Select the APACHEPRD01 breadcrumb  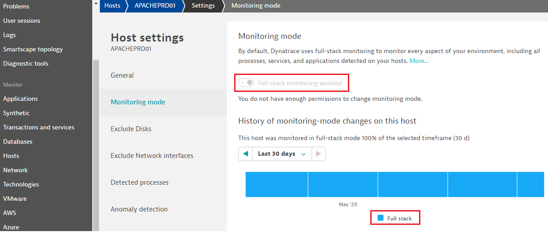tap(155, 6)
